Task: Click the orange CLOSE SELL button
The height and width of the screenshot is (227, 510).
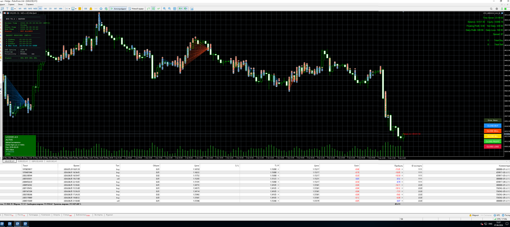Action: [493, 131]
